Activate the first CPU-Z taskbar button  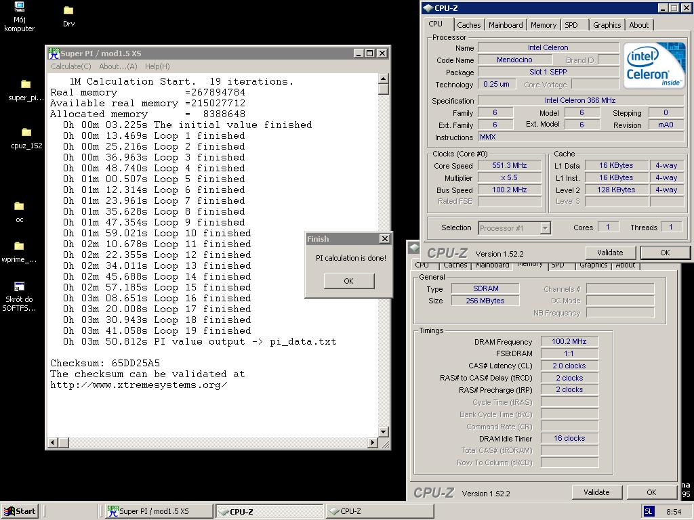pyautogui.click(x=269, y=511)
